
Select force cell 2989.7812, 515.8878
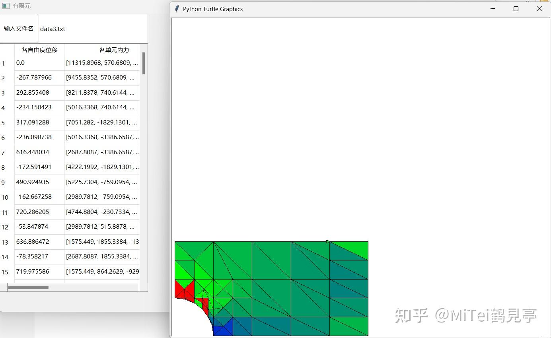[x=102, y=227]
